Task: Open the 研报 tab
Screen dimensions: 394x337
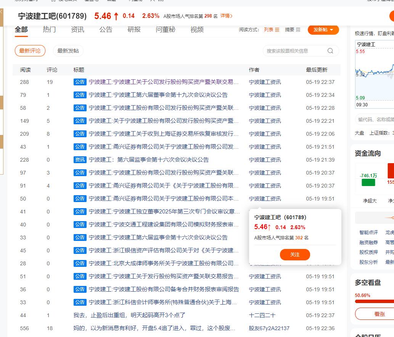Action: [134, 30]
